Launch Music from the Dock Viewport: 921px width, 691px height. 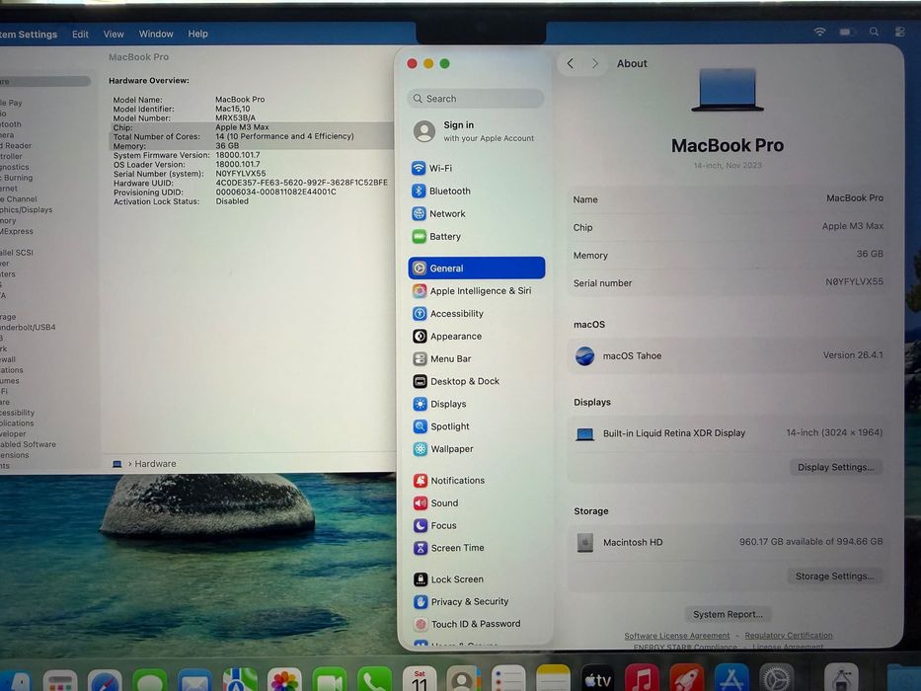pos(642,679)
